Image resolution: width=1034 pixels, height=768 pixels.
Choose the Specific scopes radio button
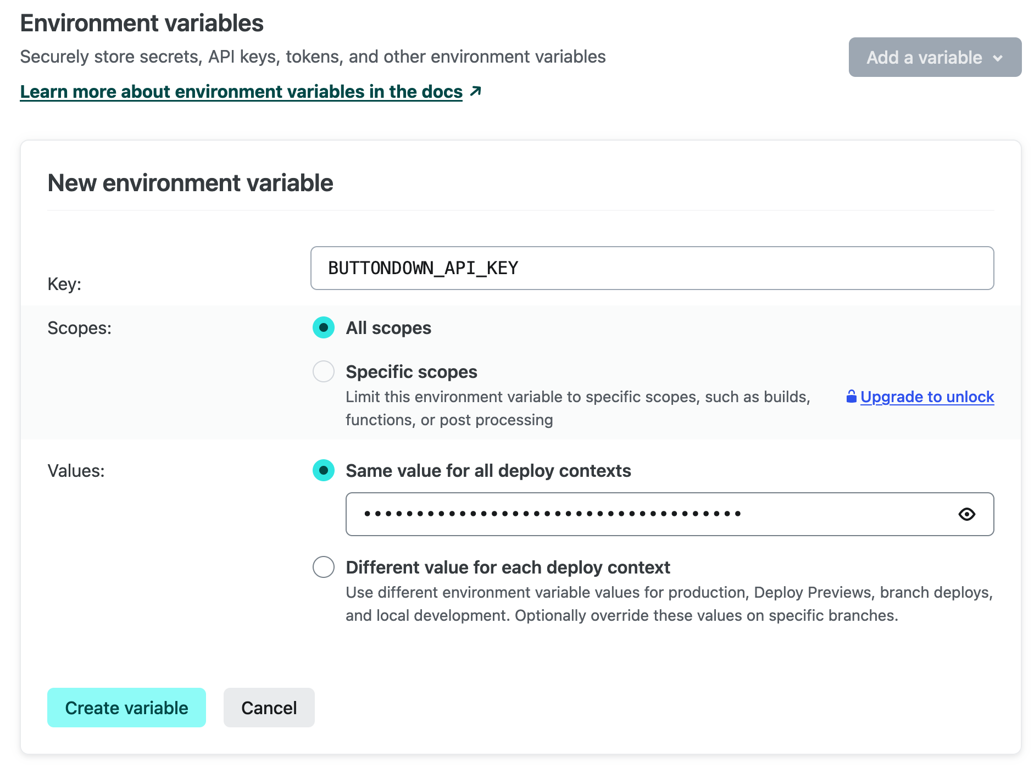click(324, 372)
